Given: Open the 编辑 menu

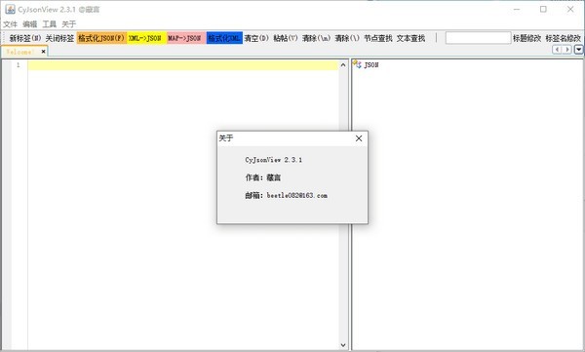Looking at the screenshot, I should 30,24.
